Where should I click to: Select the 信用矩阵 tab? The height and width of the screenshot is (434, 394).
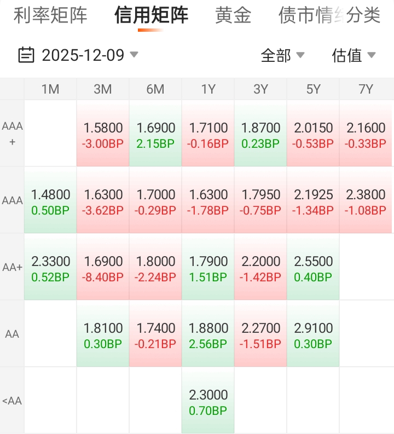coord(151,15)
